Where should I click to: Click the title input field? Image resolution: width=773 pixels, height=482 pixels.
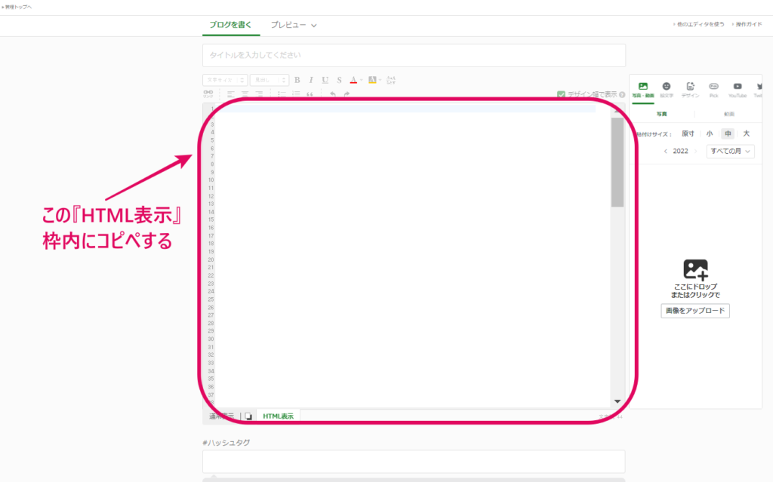coord(414,55)
